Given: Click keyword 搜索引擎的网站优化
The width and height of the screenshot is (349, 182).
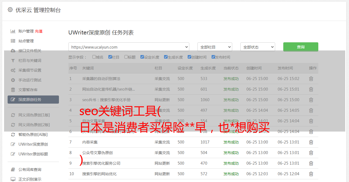Looking at the screenshot, I should click(99, 174).
